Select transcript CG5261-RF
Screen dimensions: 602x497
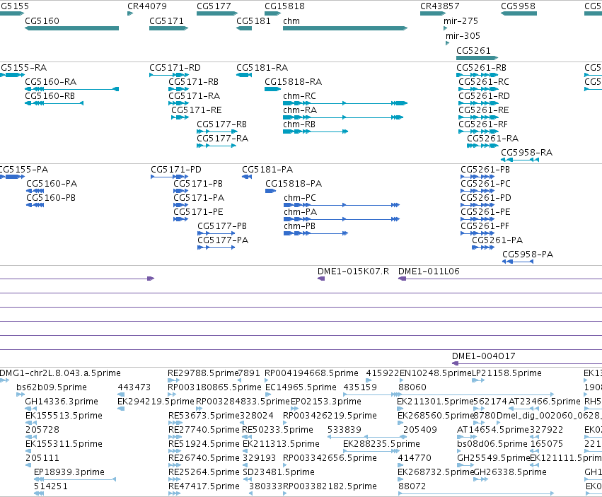click(x=478, y=131)
